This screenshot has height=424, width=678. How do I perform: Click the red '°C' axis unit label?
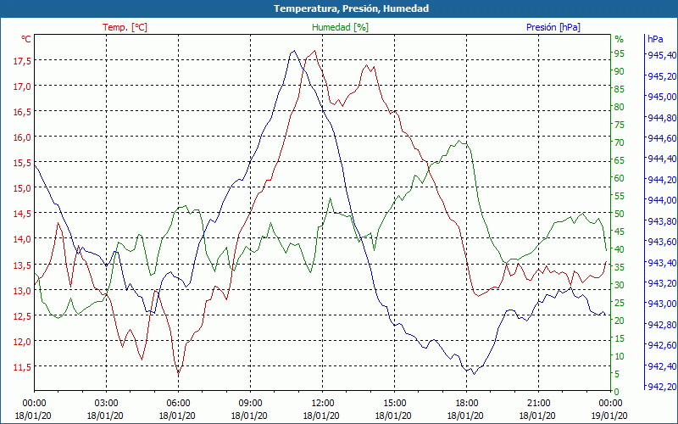point(26,39)
